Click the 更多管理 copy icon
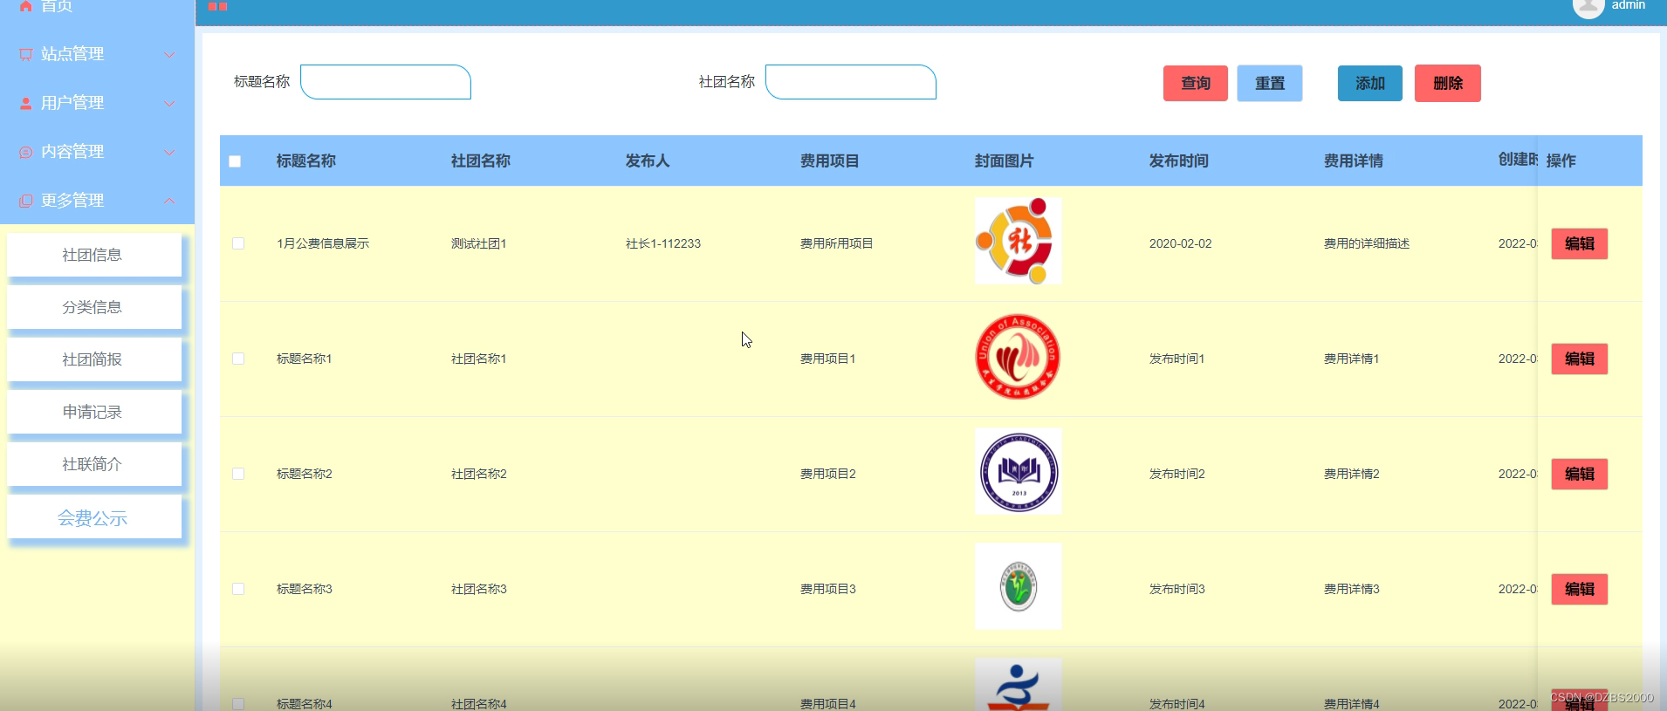 coord(26,201)
